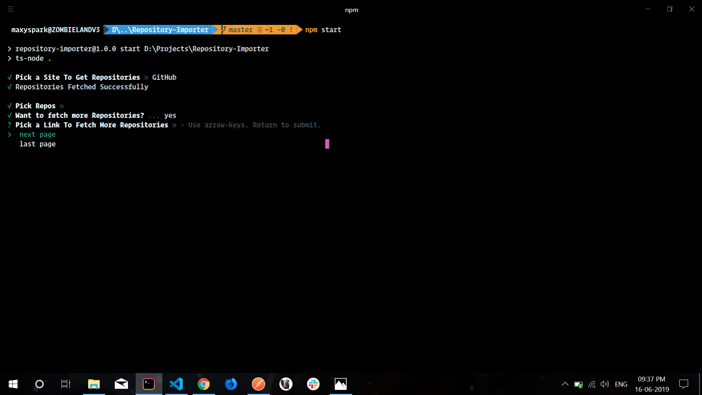This screenshot has width=702, height=395.
Task: Open the terminal hamburger menu
Action: coord(11,9)
